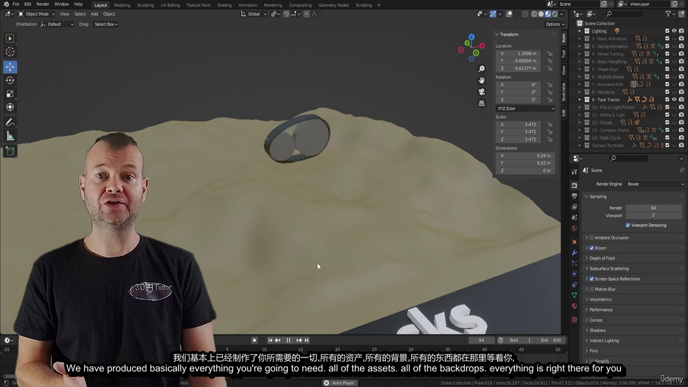Open the Modifiers properties wrench icon

point(574,252)
